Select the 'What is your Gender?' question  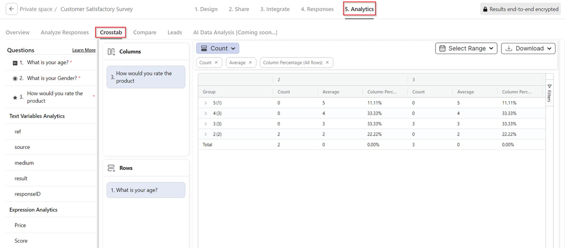[52, 78]
